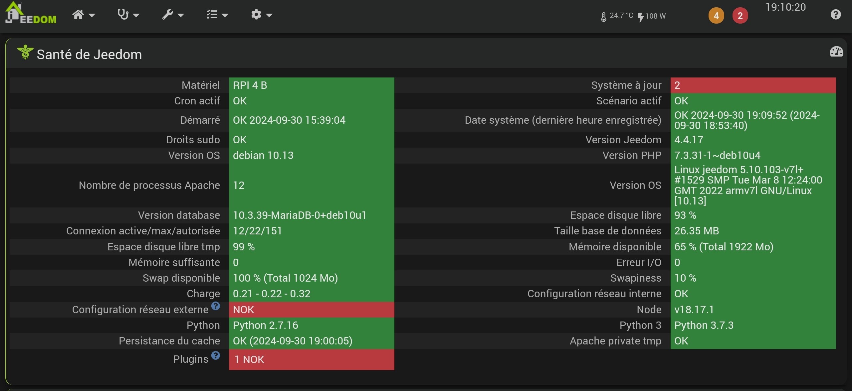Open the orange 4 messages badge
Image resolution: width=852 pixels, height=391 pixels.
click(716, 16)
